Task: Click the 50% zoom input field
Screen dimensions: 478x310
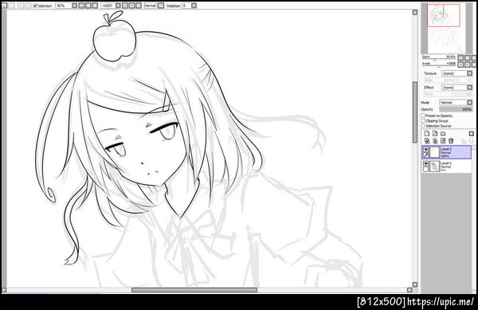Action: [64, 6]
